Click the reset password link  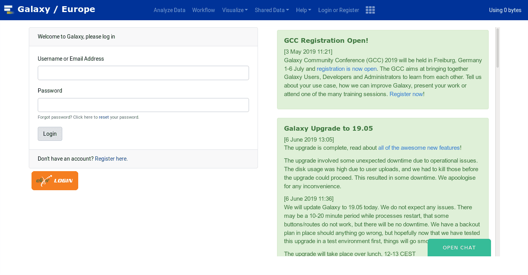[x=103, y=117]
